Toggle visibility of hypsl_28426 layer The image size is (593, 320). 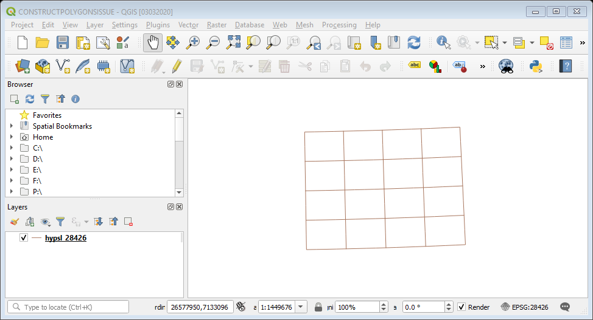point(24,238)
